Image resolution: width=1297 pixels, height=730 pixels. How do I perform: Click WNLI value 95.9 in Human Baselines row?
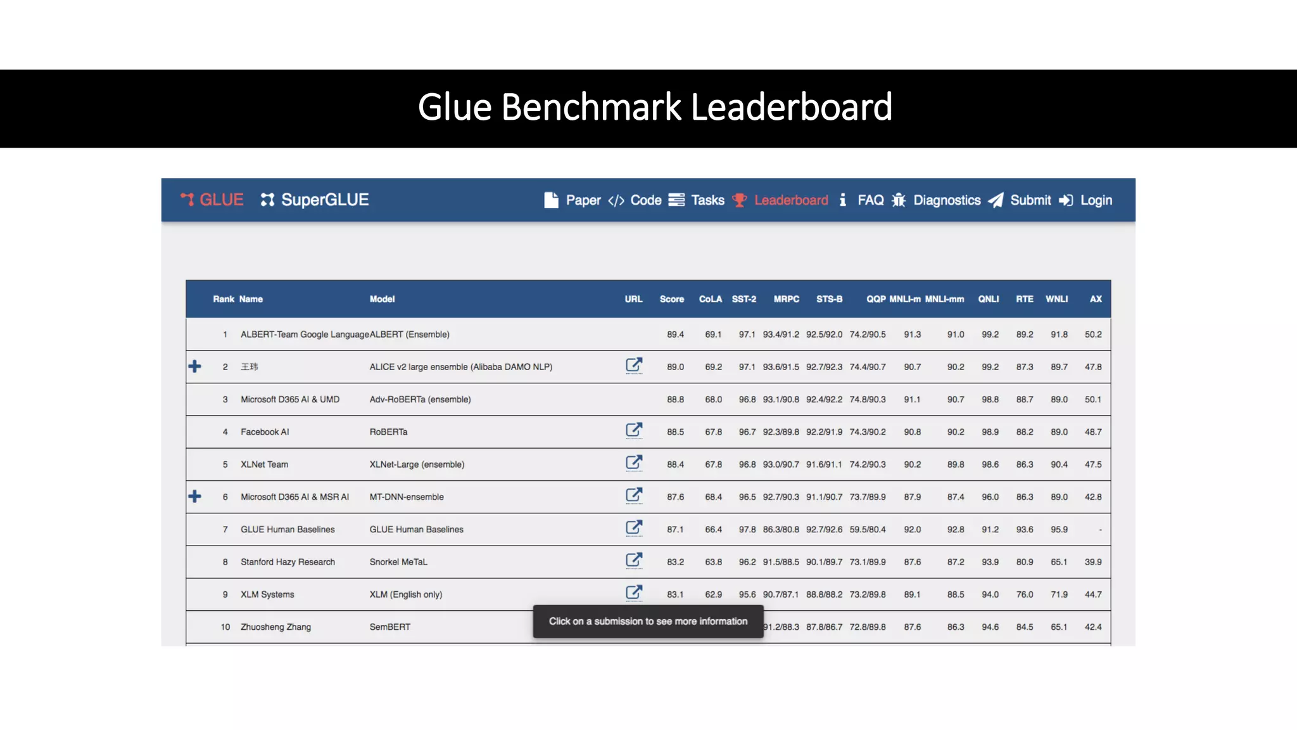[1059, 530]
